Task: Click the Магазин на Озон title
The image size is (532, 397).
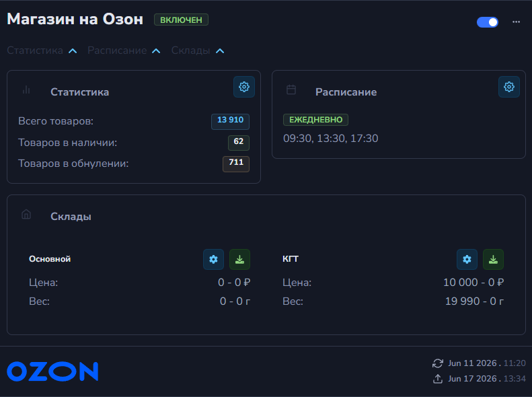Action: 75,20
